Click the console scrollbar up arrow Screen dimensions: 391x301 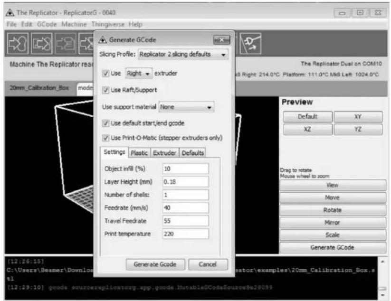click(x=382, y=262)
